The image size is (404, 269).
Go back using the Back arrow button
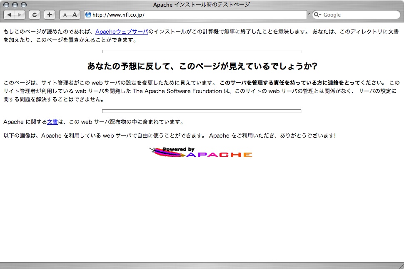9,15
